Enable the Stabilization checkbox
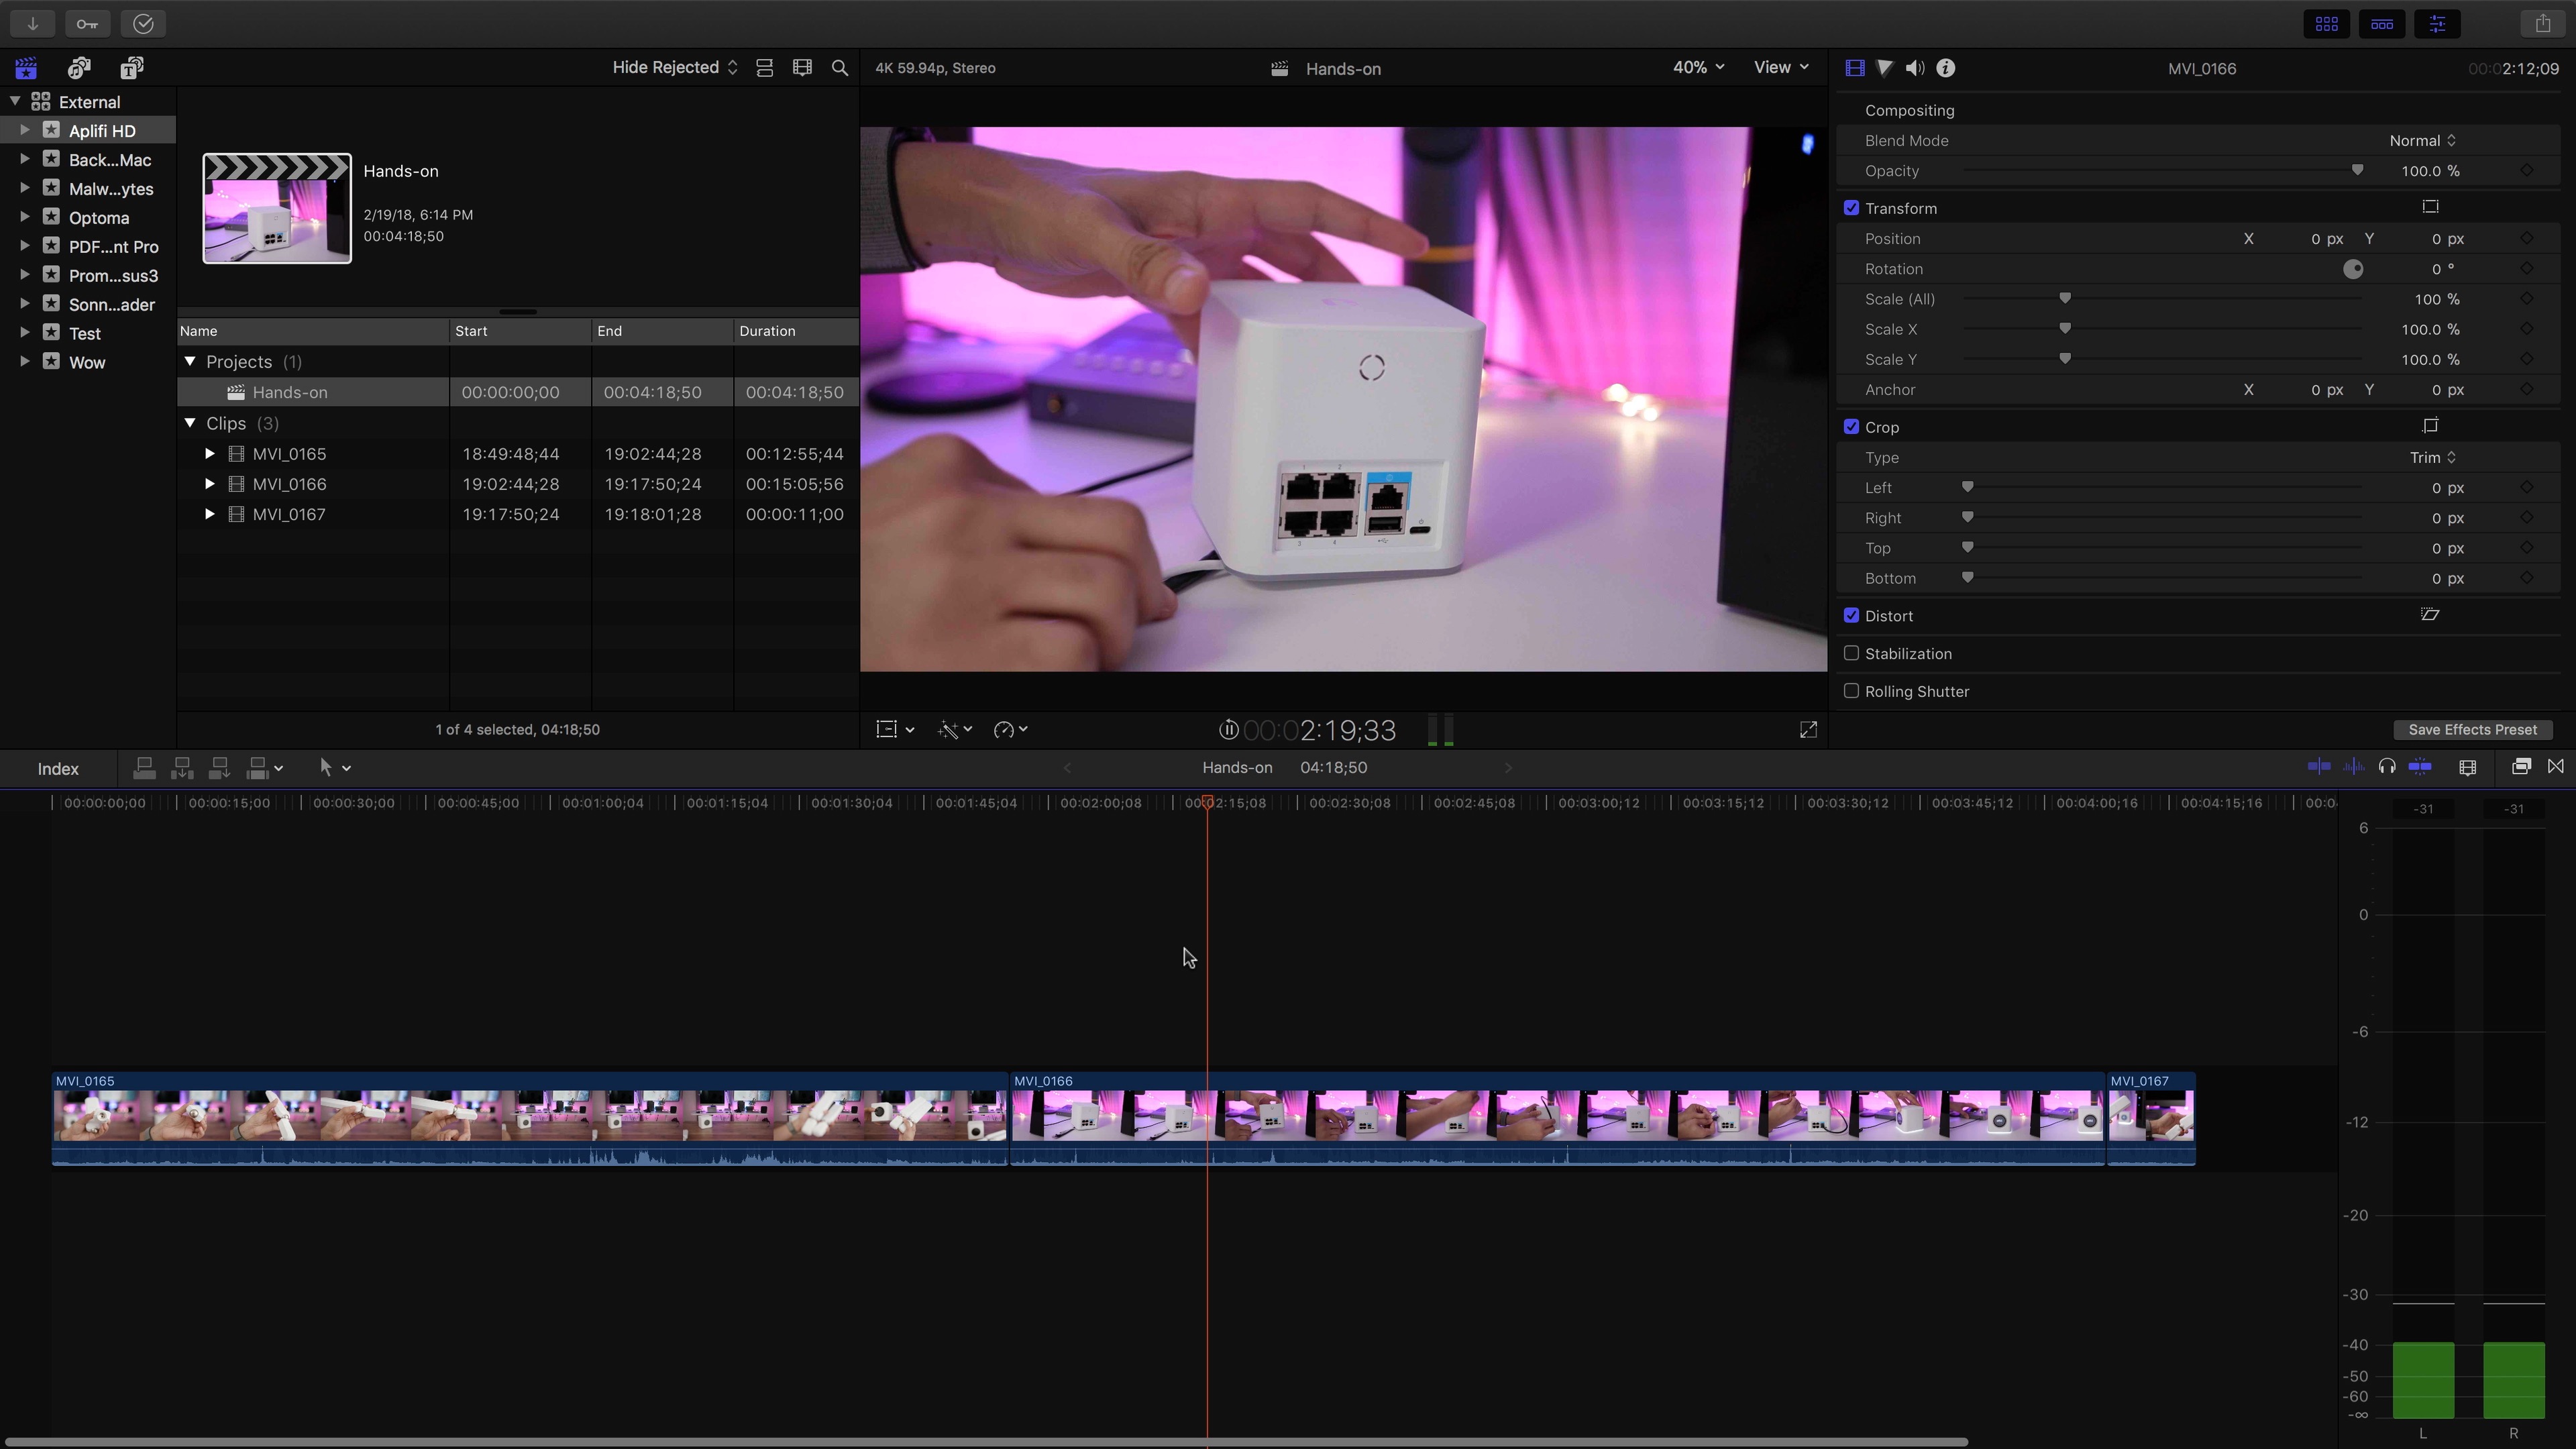This screenshot has height=1449, width=2576. pyautogui.click(x=1851, y=654)
